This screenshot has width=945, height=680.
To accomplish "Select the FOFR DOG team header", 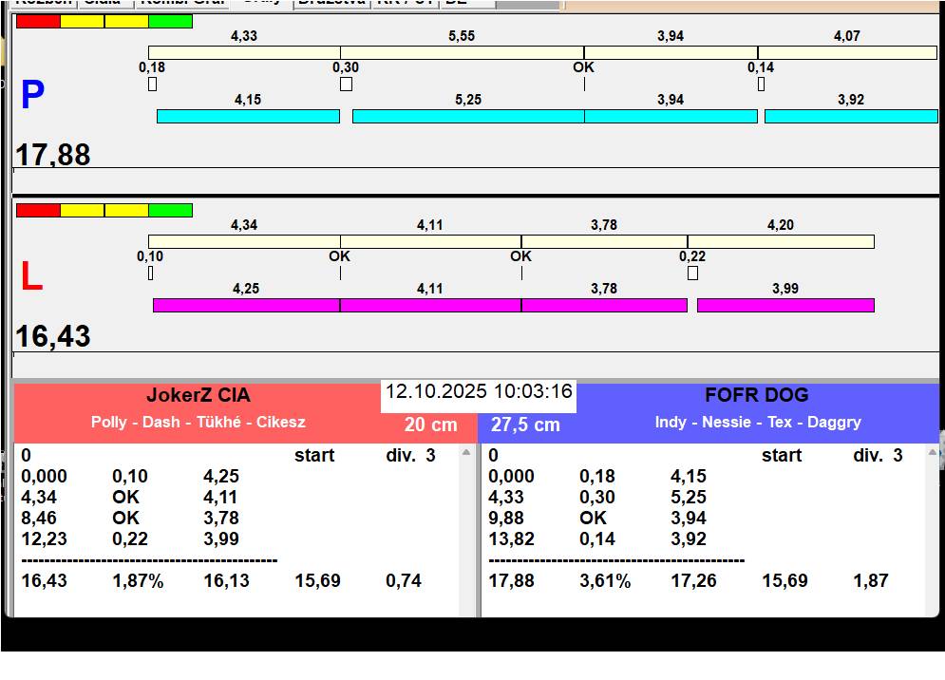I will (x=757, y=396).
